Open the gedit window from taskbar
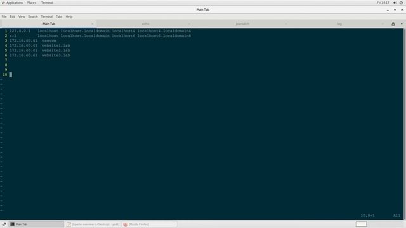Image resolution: width=406 pixels, height=228 pixels. coord(93,224)
